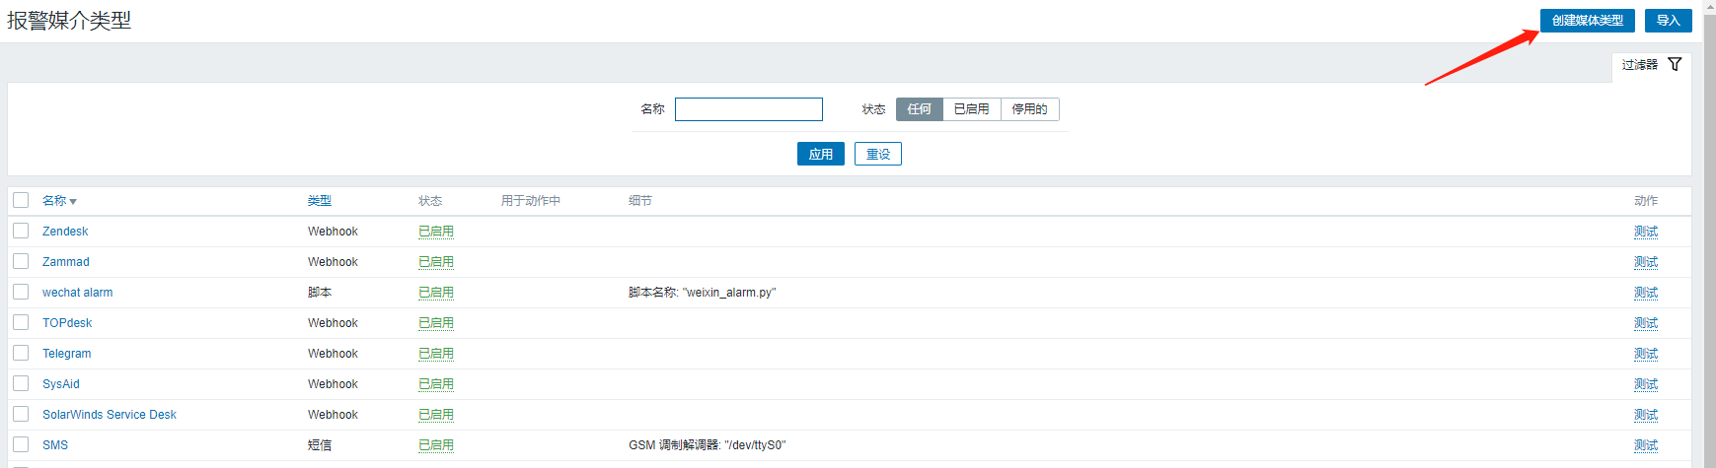Click Test (测试) for Telegram
1716x468 pixels.
coord(1646,354)
